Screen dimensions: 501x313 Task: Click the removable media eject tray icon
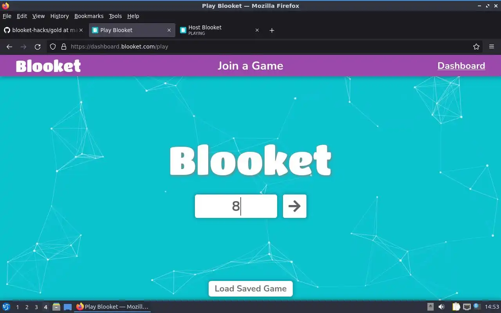point(430,307)
